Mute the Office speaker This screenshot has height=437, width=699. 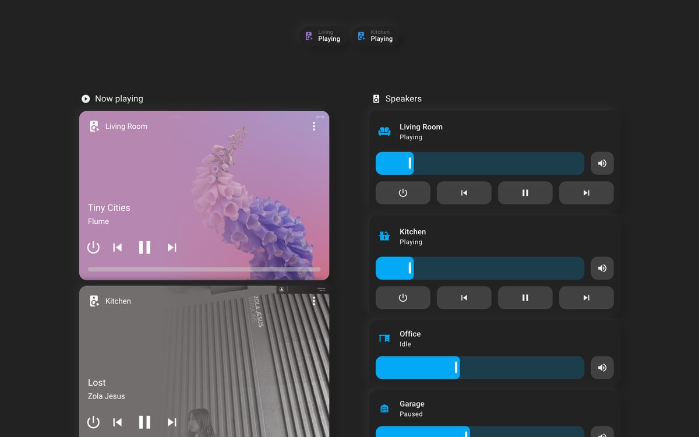point(602,368)
